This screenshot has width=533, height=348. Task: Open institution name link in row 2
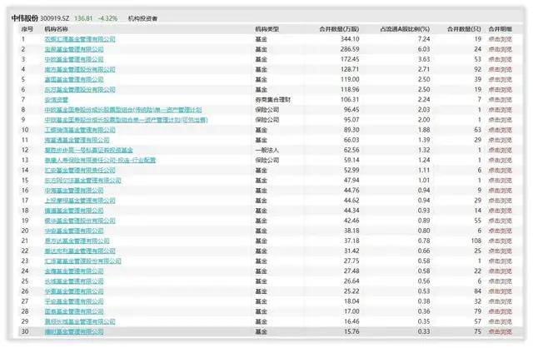74,49
